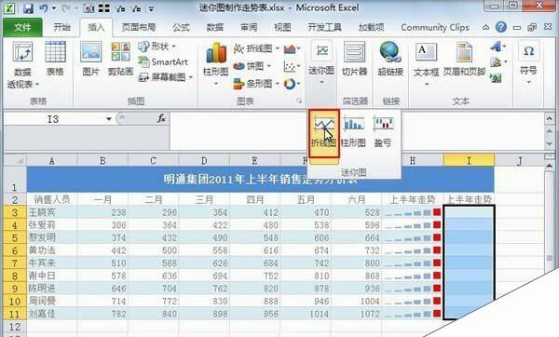Expand the Shapes gallery

pos(157,47)
